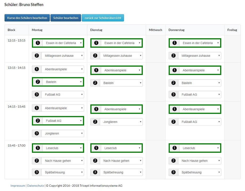Screen dimensions: 245x191
Task: Open Thursday's Leseclub dropdown at 15:45
Action: [200, 148]
